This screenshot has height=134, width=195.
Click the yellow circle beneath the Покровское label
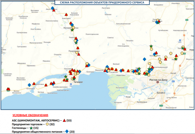(x=77, y=52)
